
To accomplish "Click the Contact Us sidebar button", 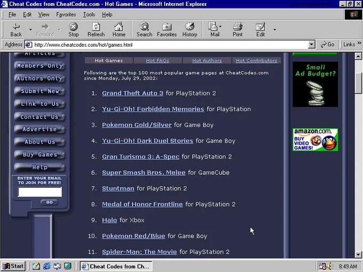I will [40, 117].
